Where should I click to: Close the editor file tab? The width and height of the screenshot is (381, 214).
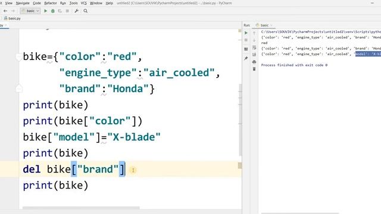(x=6, y=25)
